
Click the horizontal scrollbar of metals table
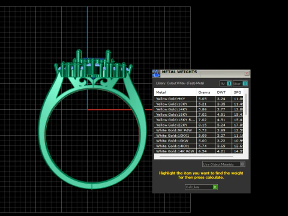[x=196, y=157]
